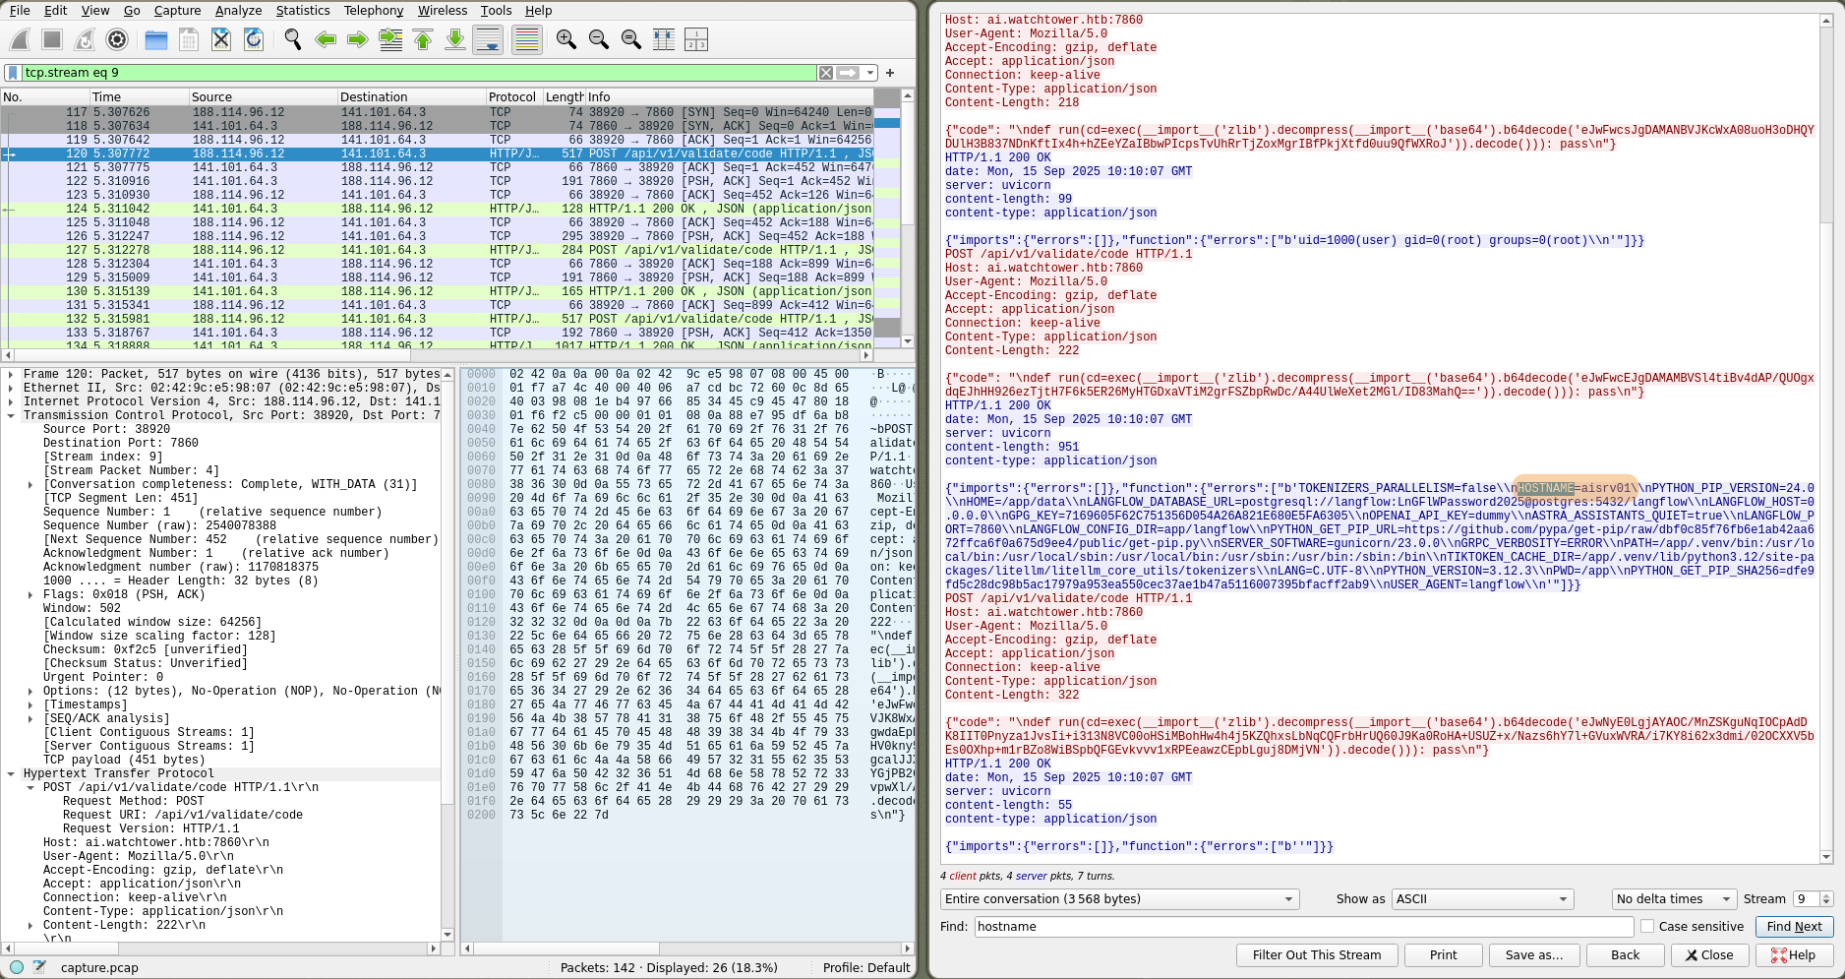Open the Entire conversation direction dropdown

click(1118, 898)
